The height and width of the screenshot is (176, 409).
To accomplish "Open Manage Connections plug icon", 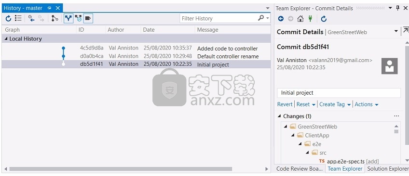I will click(x=310, y=18).
